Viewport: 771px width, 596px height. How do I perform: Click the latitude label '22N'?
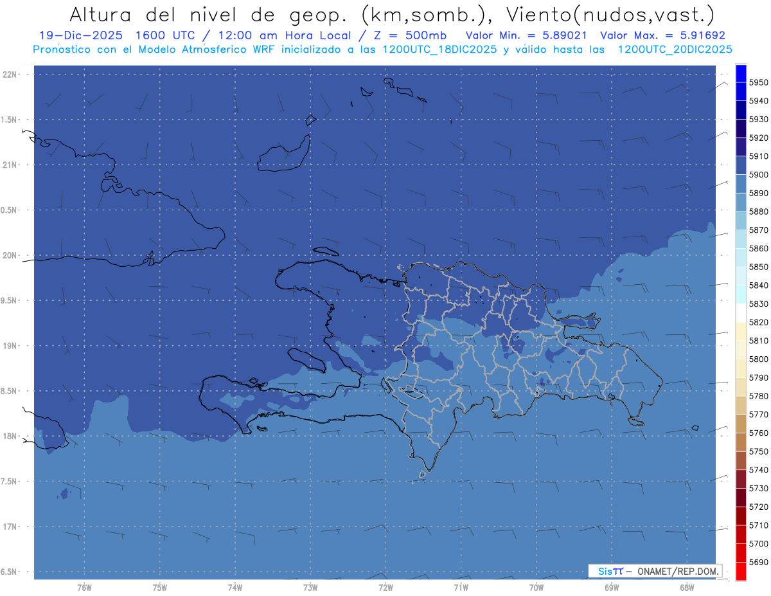[x=10, y=74]
